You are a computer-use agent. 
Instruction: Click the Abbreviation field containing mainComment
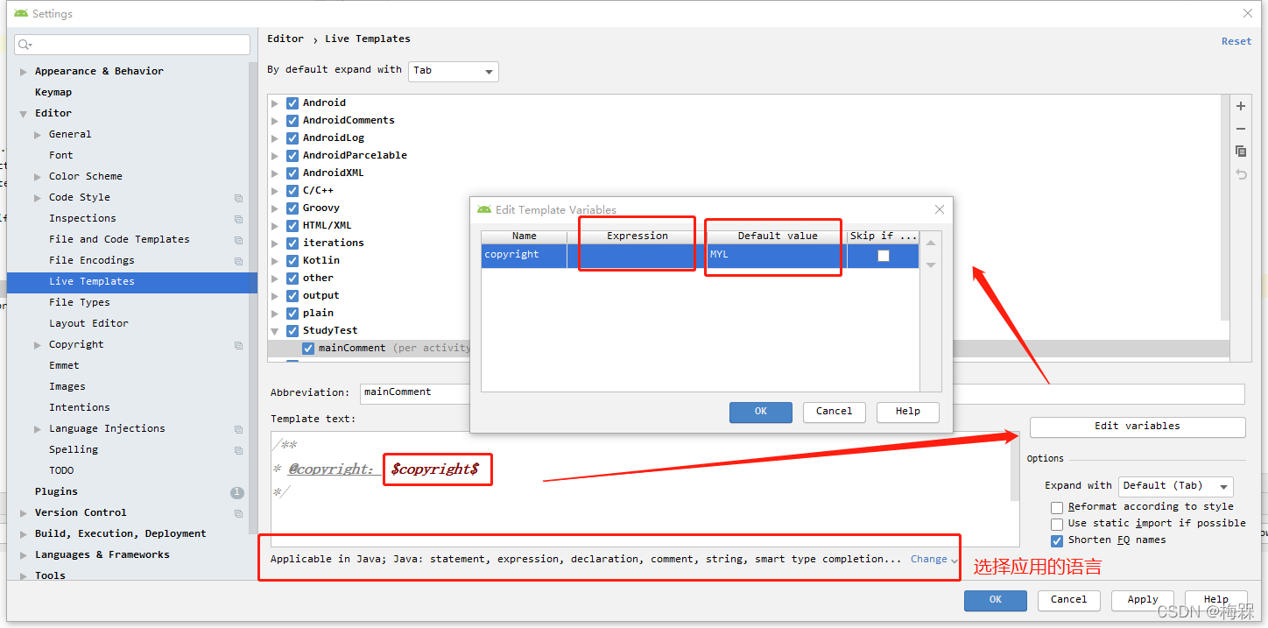[x=412, y=392]
